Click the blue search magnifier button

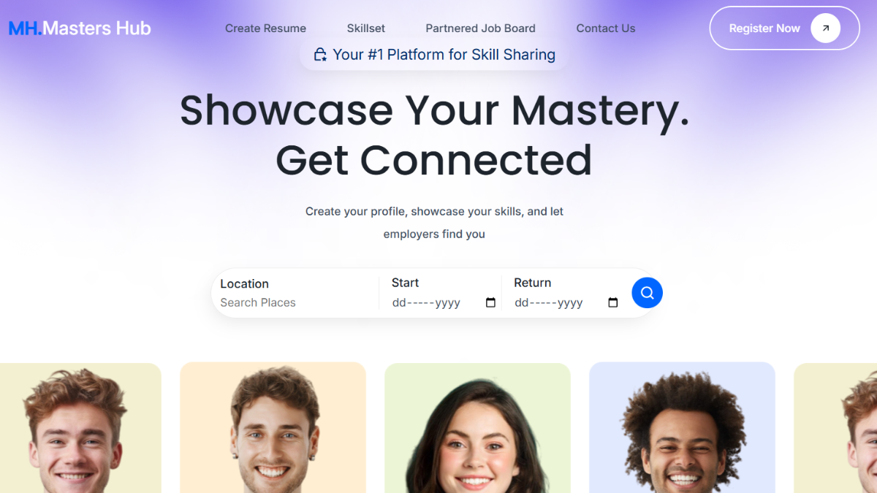click(x=647, y=293)
